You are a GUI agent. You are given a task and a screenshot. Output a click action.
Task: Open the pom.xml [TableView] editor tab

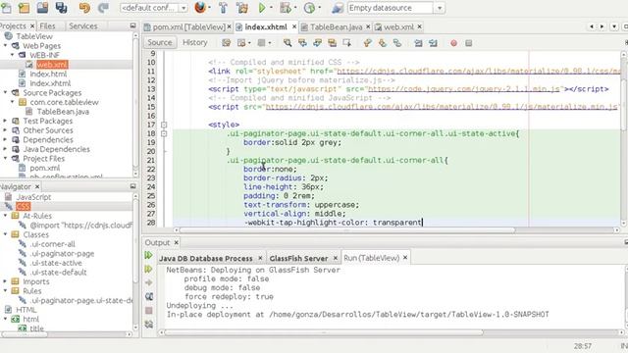click(188, 26)
